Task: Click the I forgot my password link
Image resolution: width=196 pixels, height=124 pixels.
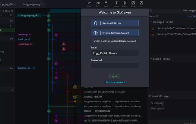Action: [x=115, y=82]
